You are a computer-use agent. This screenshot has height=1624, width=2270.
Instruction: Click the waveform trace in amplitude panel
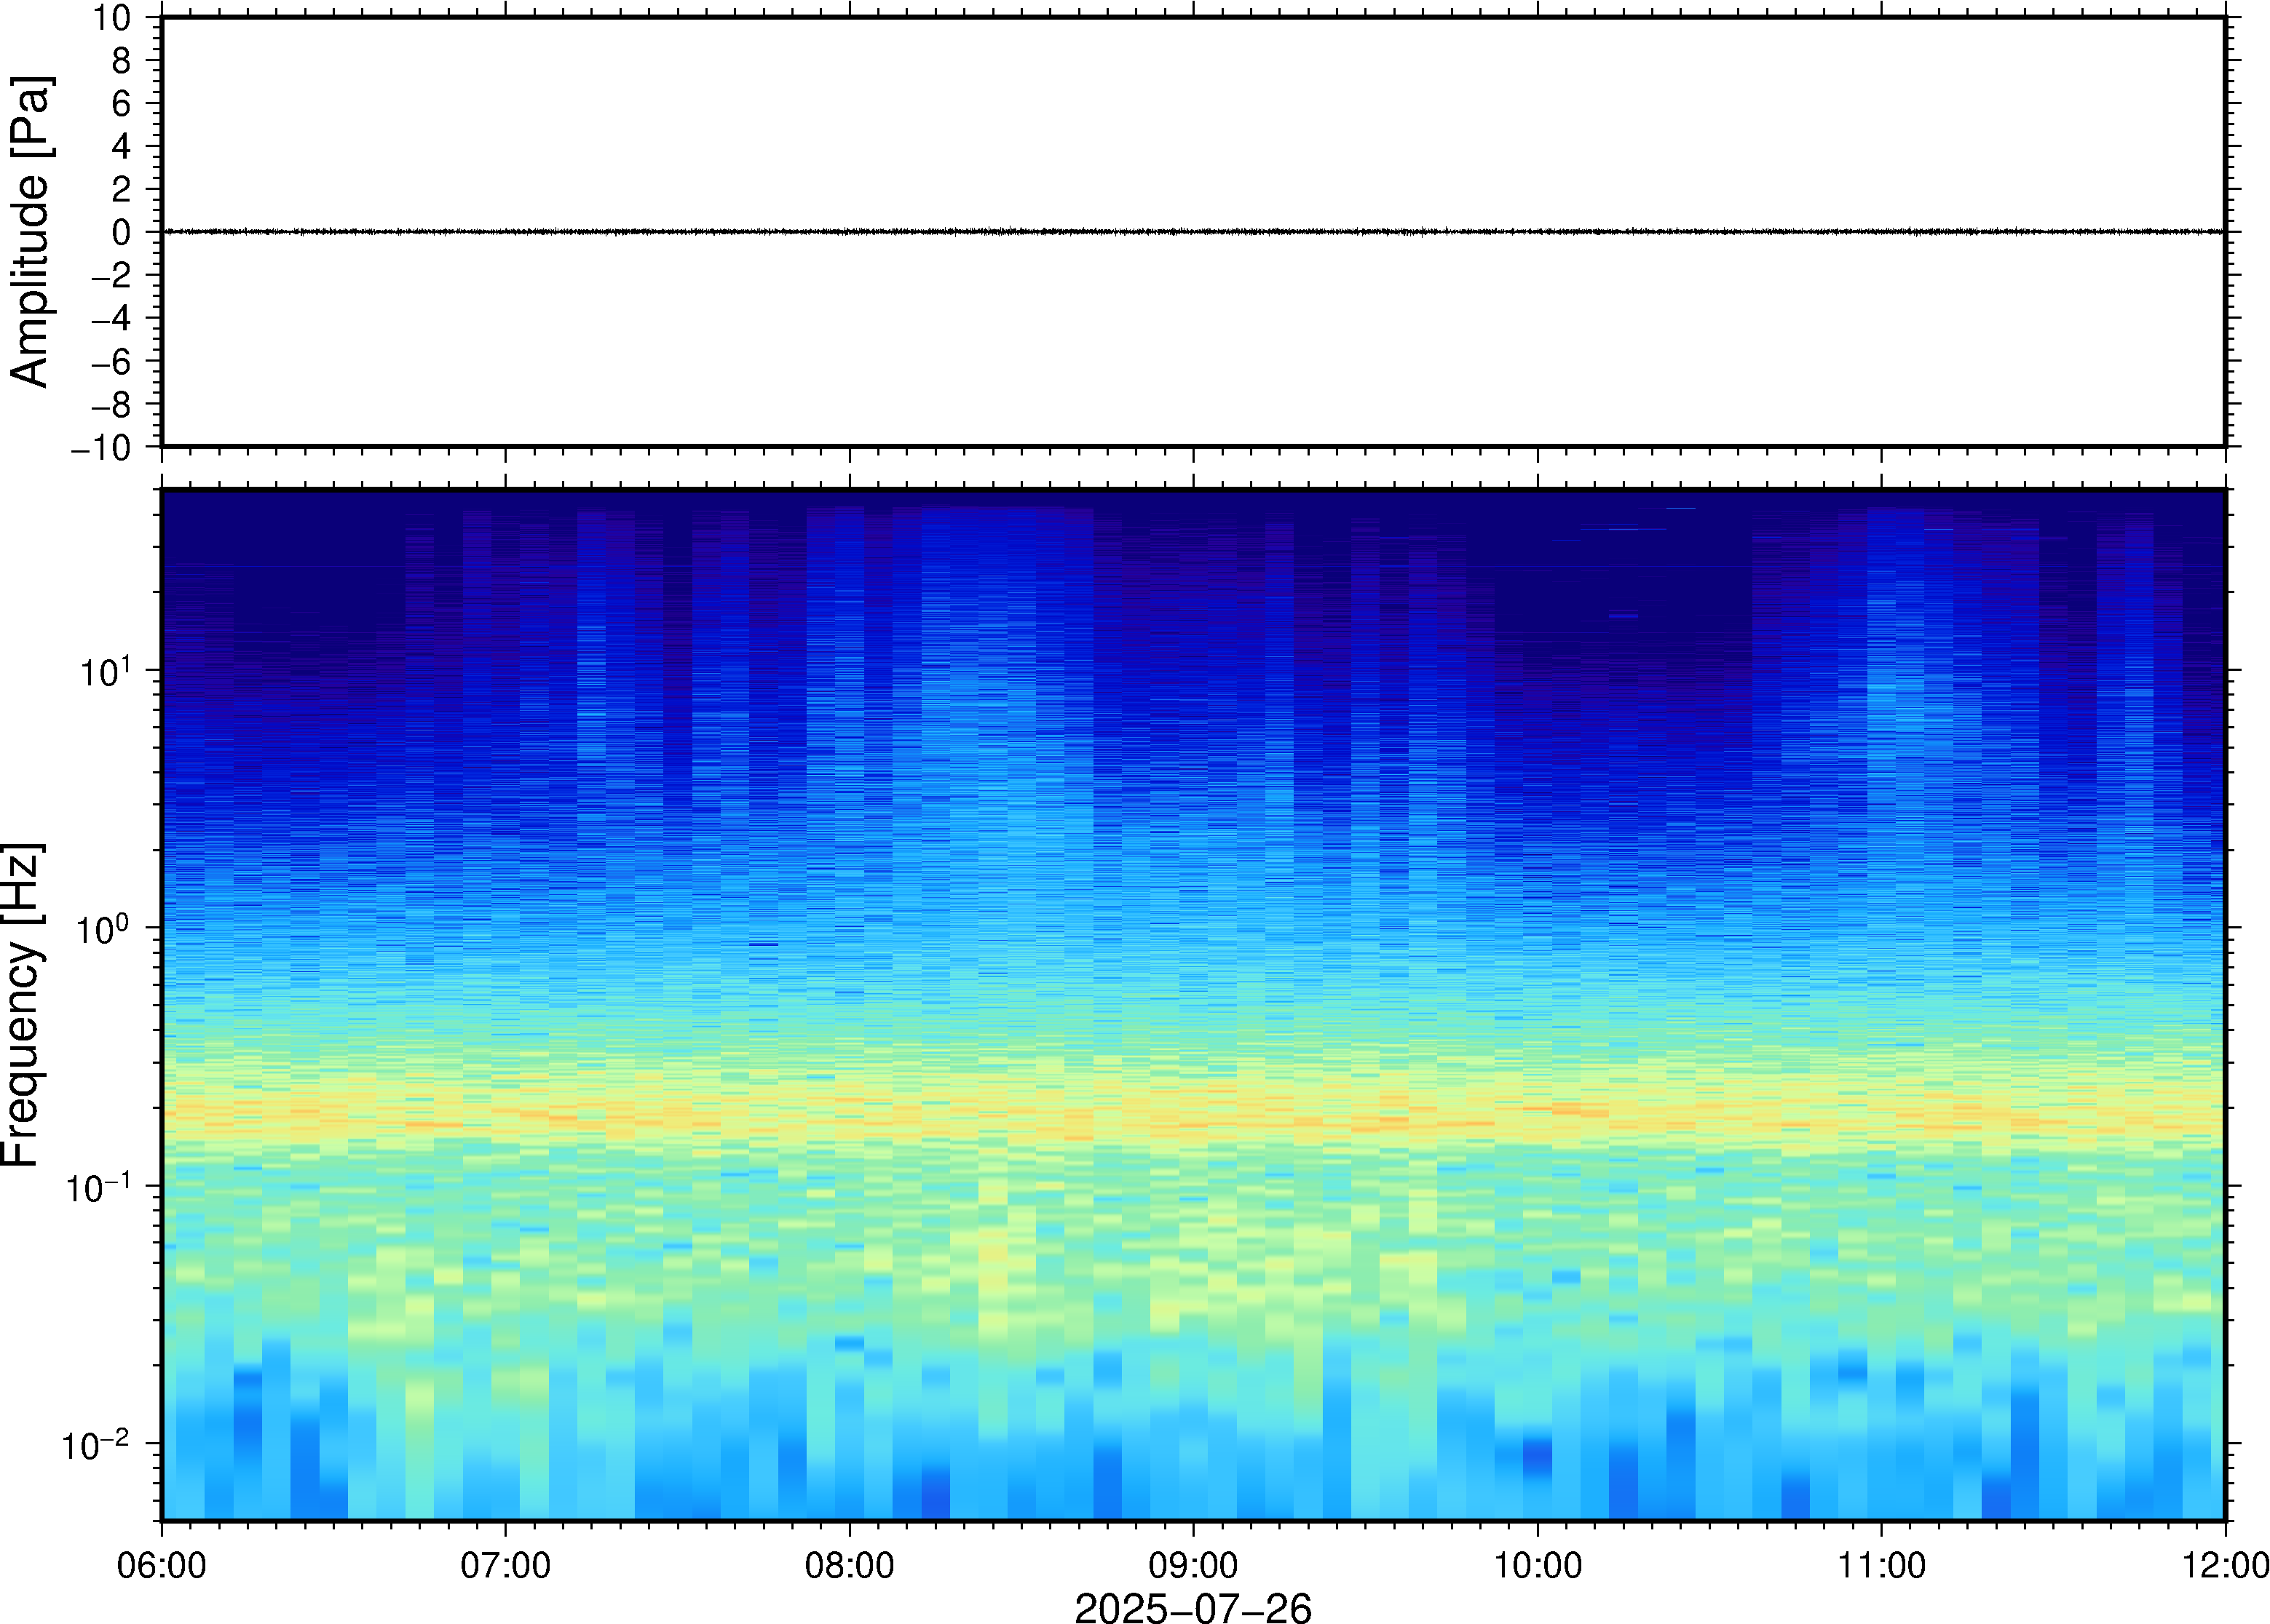coord(1193,231)
